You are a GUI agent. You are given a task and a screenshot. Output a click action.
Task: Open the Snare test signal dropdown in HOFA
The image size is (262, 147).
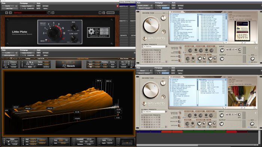coord(12,139)
